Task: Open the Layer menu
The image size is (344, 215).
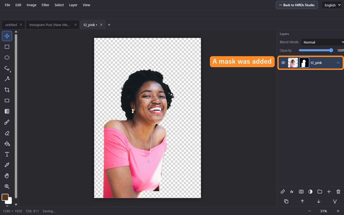Action: point(73,5)
